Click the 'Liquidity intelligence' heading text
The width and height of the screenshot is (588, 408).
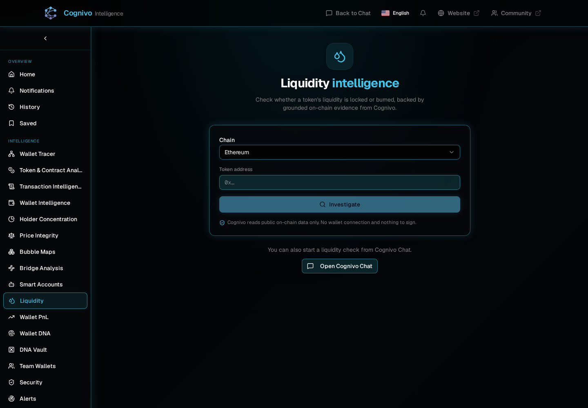(340, 83)
